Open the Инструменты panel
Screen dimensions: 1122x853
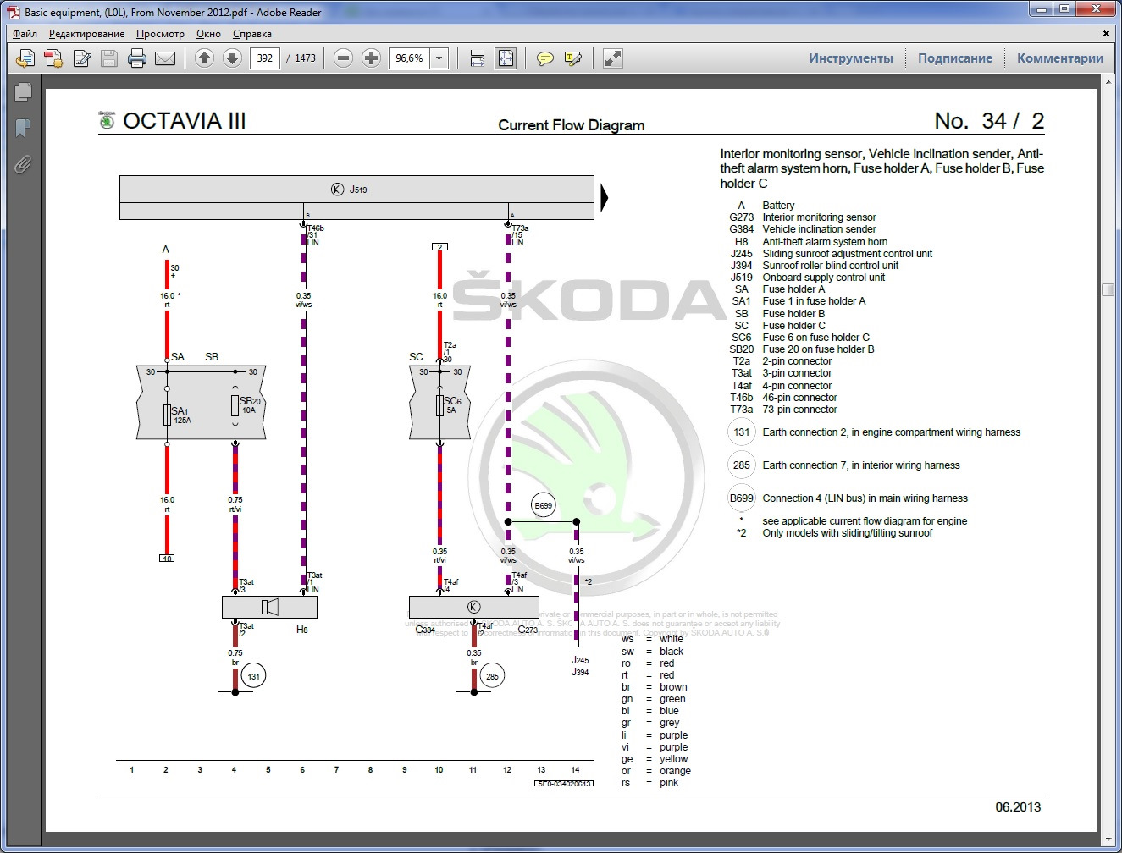coord(850,58)
